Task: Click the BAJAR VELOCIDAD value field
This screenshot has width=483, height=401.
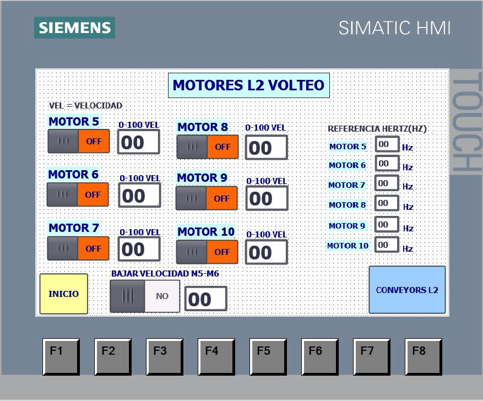Action: coord(206,298)
